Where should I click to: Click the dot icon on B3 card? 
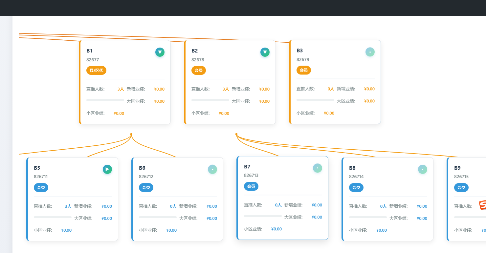coord(370,52)
